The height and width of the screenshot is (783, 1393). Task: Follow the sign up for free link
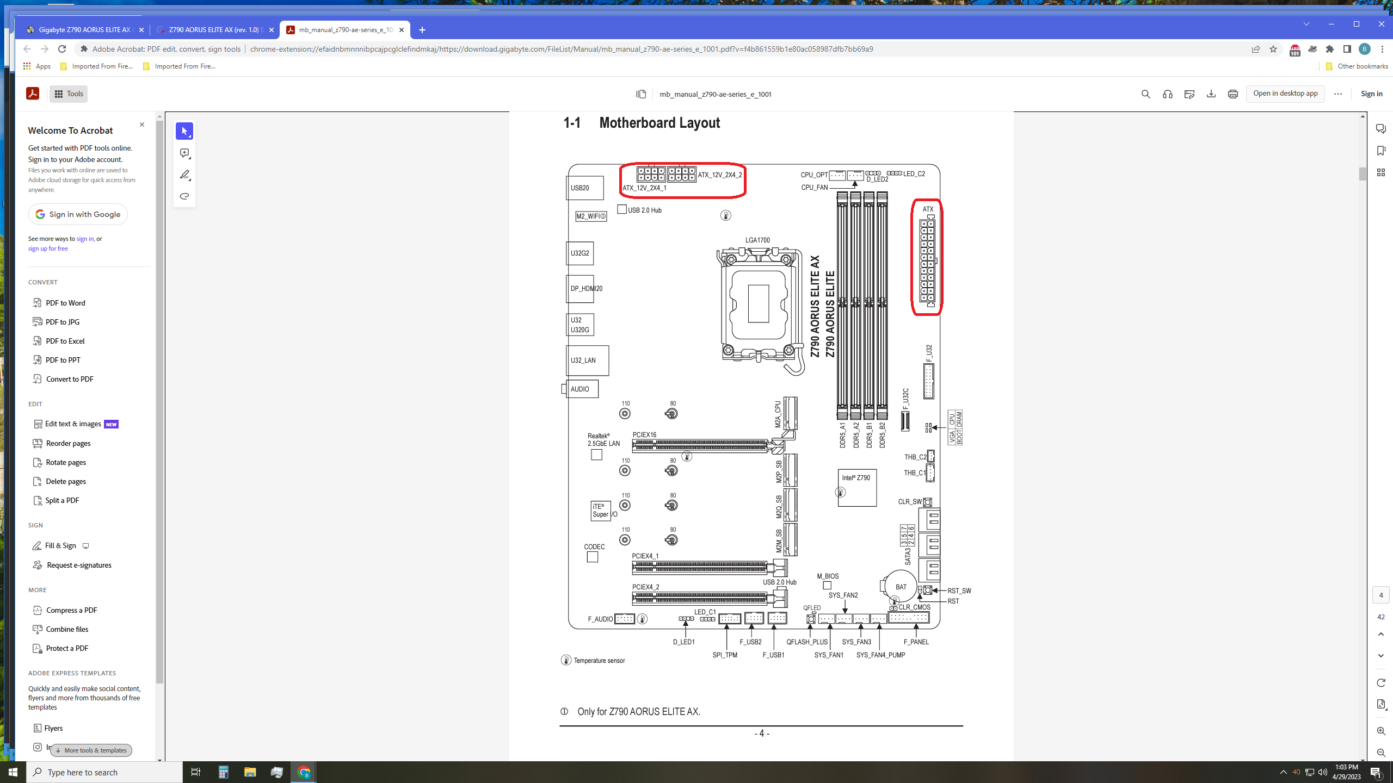(x=48, y=248)
